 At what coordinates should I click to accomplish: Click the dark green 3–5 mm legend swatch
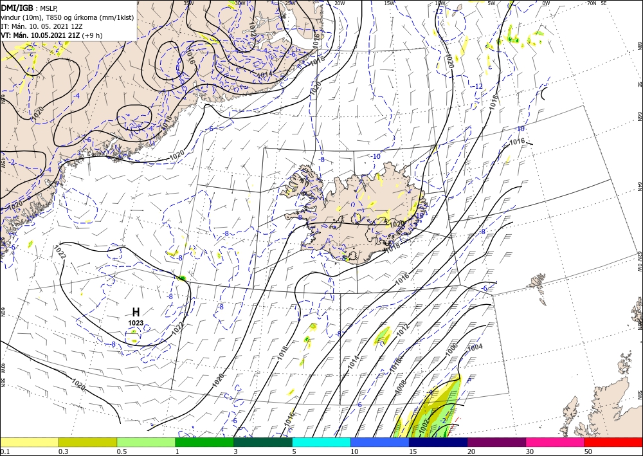(263, 442)
